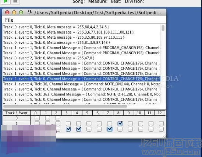Close the MIDI event window (red button)
This screenshot has height=157, width=202.
(x=7, y=13)
